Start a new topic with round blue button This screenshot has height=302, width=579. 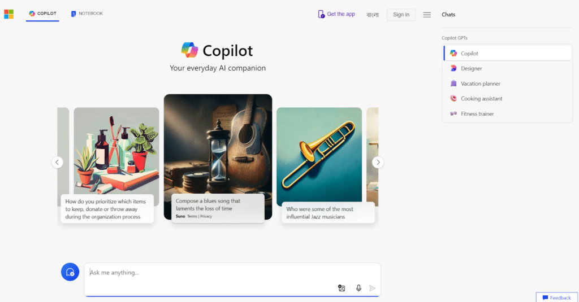click(70, 272)
